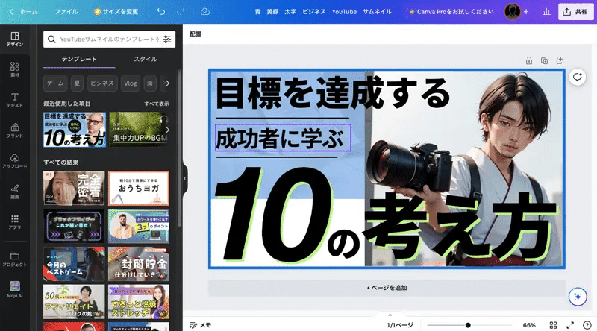Click the YouTube title tag
The width and height of the screenshot is (597, 331).
344,12
